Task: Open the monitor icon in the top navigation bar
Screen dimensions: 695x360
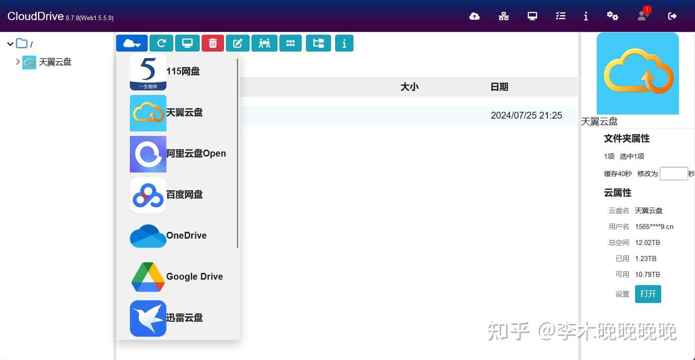Action: pos(532,16)
